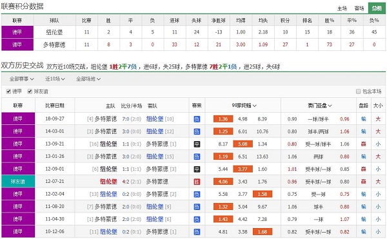Click the 负 result icon for 11-08-20 match

tap(197, 207)
